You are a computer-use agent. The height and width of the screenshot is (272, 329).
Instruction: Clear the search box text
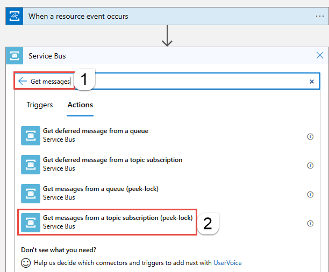point(311,82)
